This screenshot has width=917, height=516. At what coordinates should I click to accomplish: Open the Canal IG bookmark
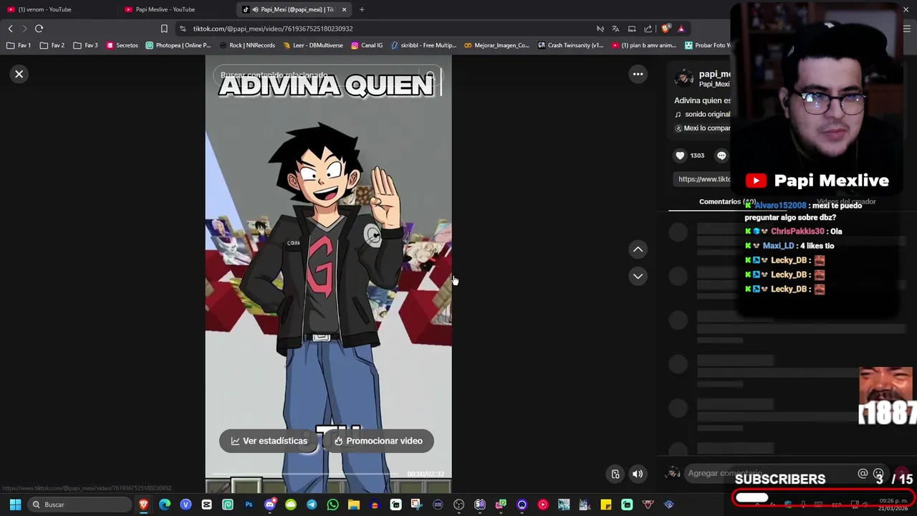(x=367, y=45)
